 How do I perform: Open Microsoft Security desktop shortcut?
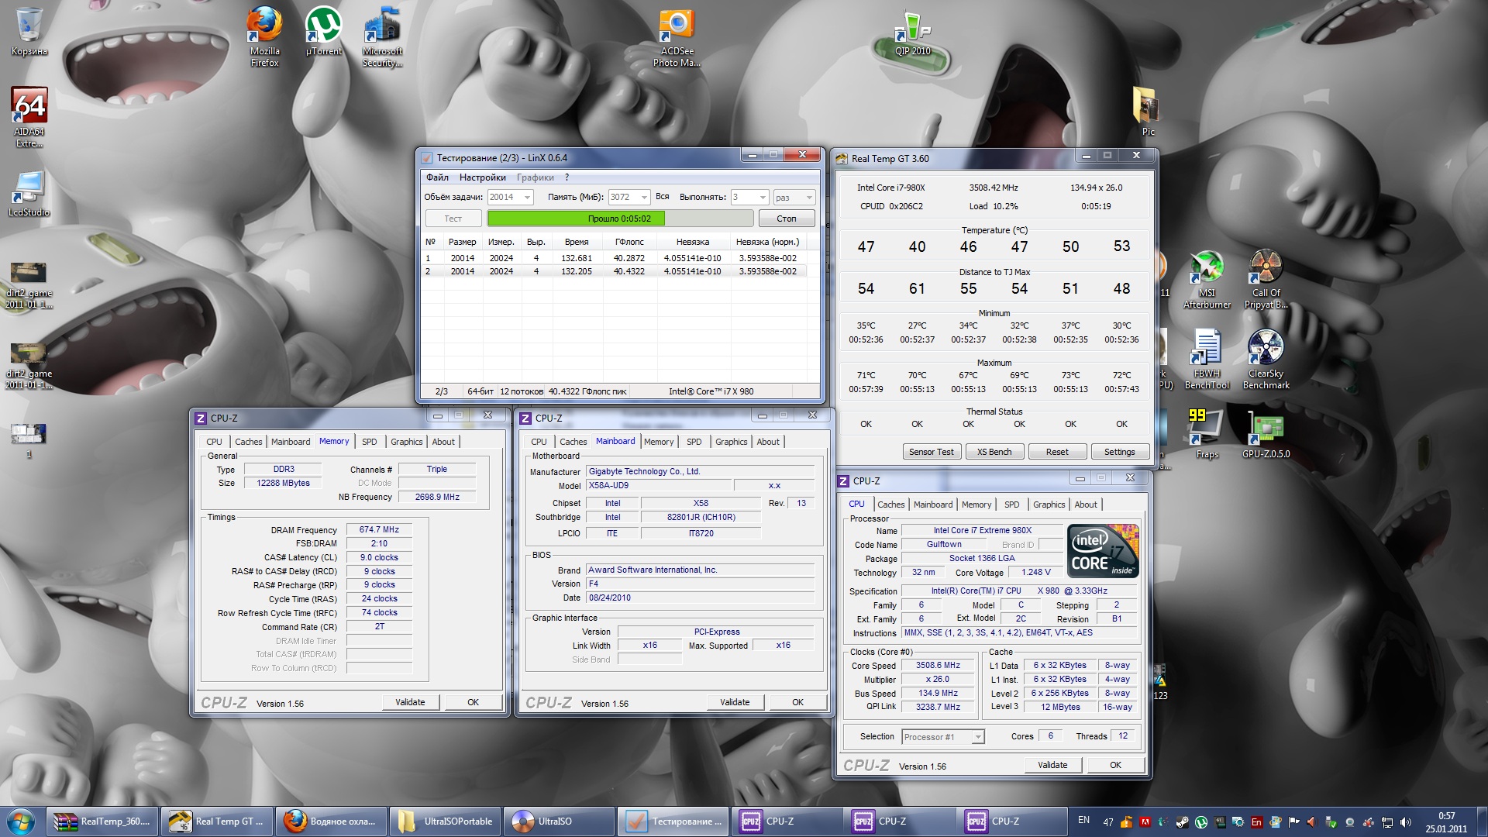click(x=382, y=36)
